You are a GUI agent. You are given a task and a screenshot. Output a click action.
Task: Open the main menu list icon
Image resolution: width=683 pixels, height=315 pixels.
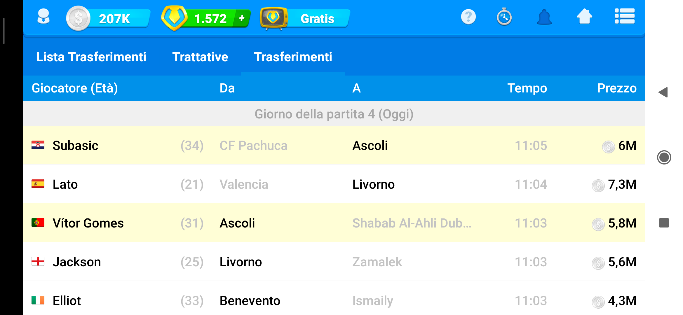(625, 16)
